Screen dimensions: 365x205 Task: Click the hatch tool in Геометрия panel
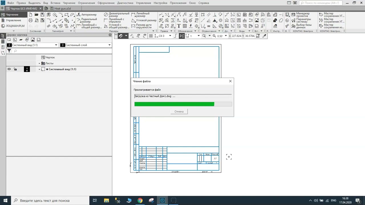point(66,20)
